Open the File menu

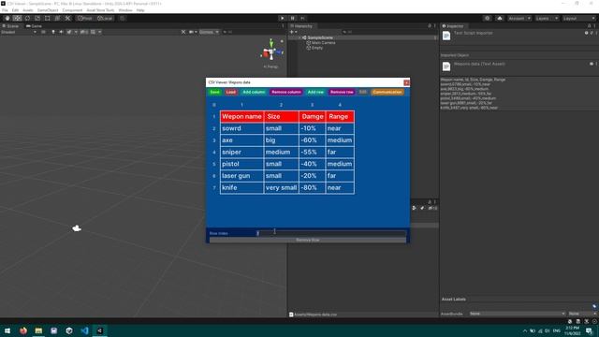click(5, 10)
